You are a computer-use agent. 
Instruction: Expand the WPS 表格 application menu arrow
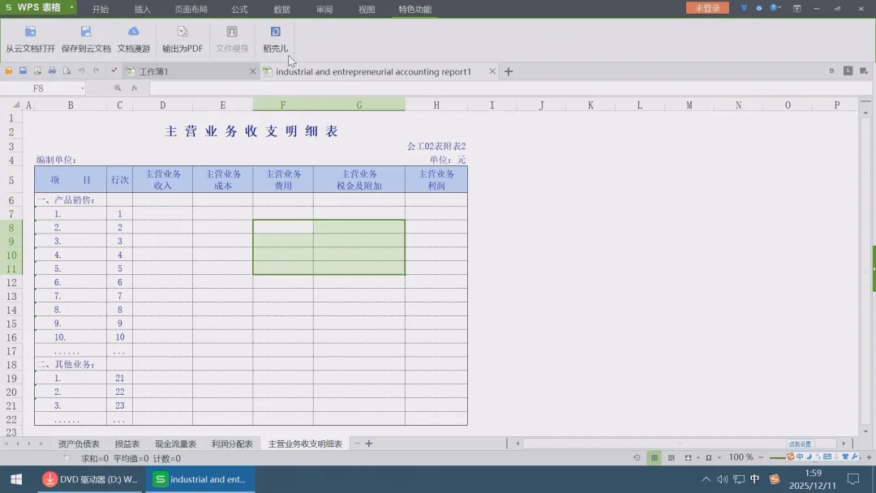pos(71,8)
